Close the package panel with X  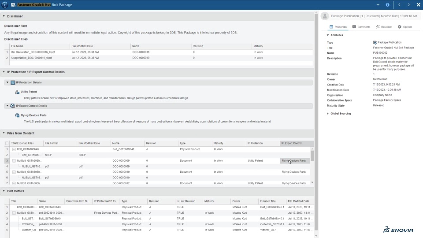tap(419, 4)
